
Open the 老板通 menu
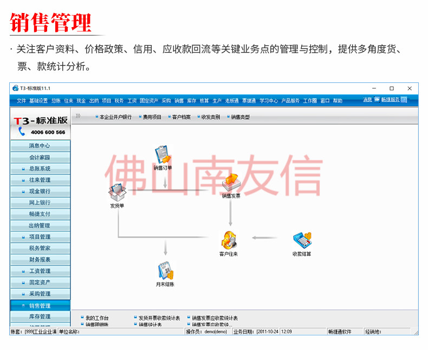click(x=232, y=101)
